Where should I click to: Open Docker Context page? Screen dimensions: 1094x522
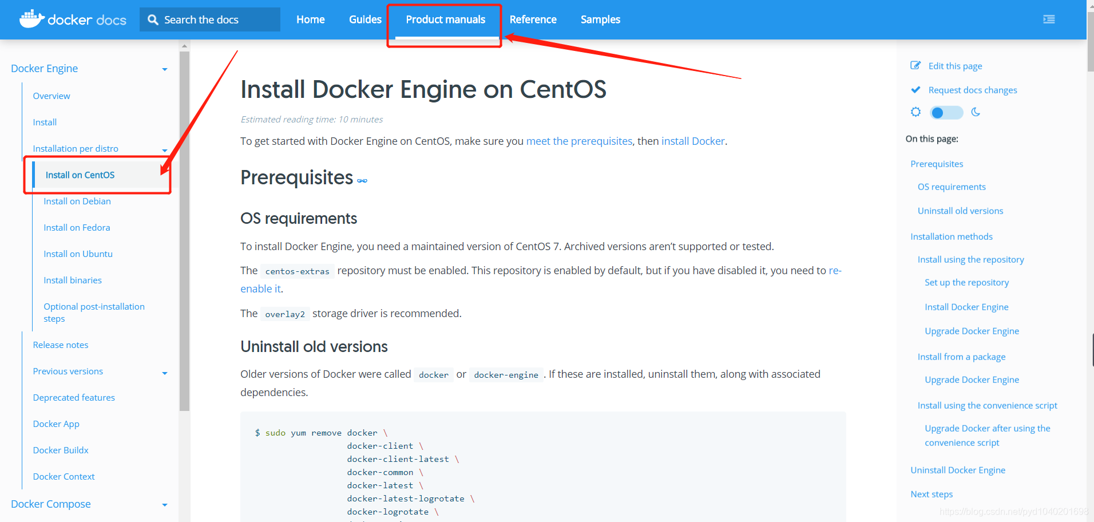click(x=64, y=476)
